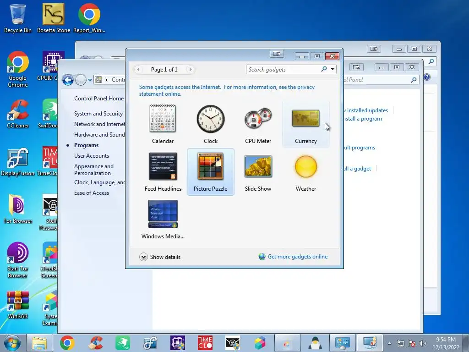Open TimeClock taskbar icon
Image resolution: width=469 pixels, height=352 pixels.
(205, 343)
